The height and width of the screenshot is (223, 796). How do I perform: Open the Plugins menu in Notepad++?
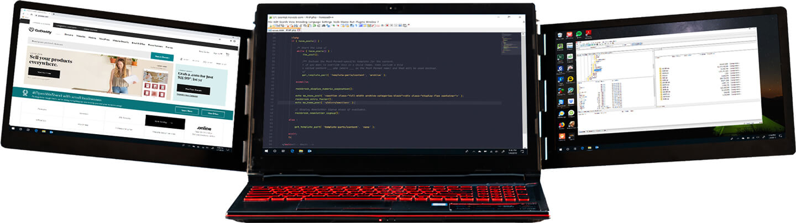click(360, 22)
